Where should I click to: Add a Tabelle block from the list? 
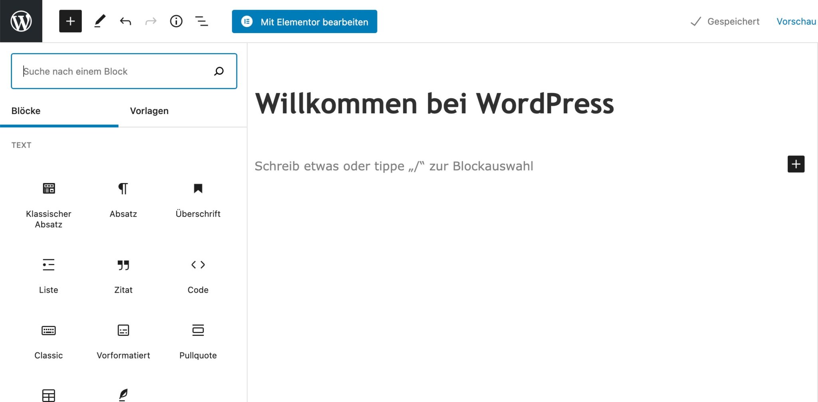[48, 395]
